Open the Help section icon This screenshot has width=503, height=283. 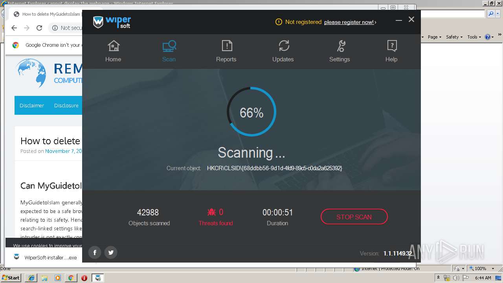coord(391,46)
